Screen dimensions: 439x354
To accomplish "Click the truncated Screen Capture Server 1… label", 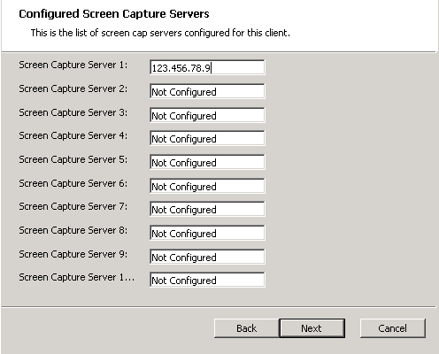I will [x=77, y=277].
